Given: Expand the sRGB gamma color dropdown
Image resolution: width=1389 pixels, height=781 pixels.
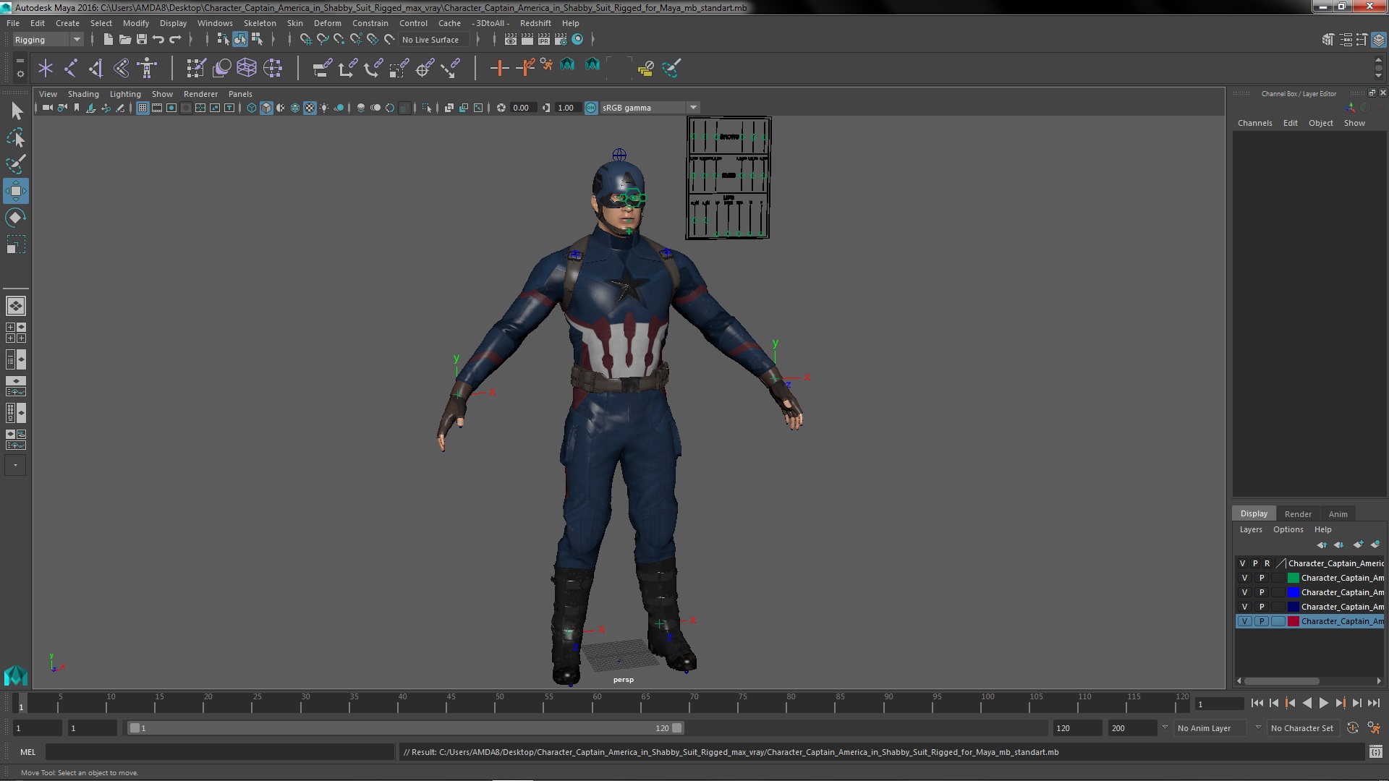Looking at the screenshot, I should pyautogui.click(x=692, y=107).
